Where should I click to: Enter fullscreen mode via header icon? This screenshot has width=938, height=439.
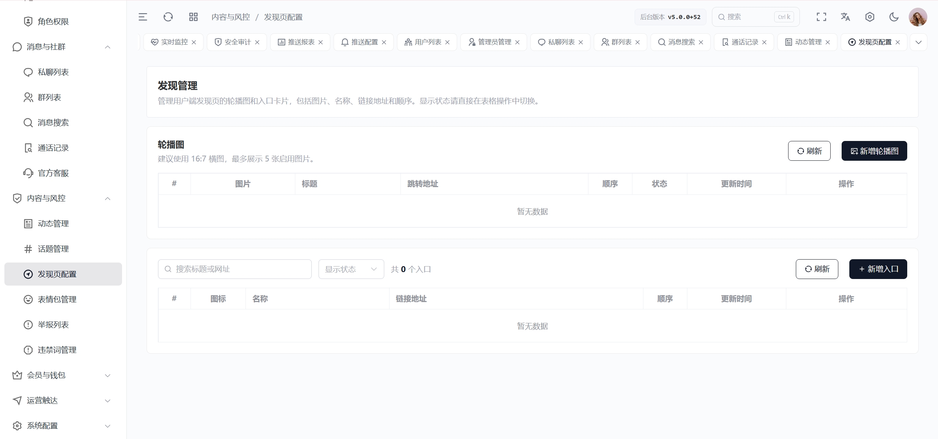[821, 17]
